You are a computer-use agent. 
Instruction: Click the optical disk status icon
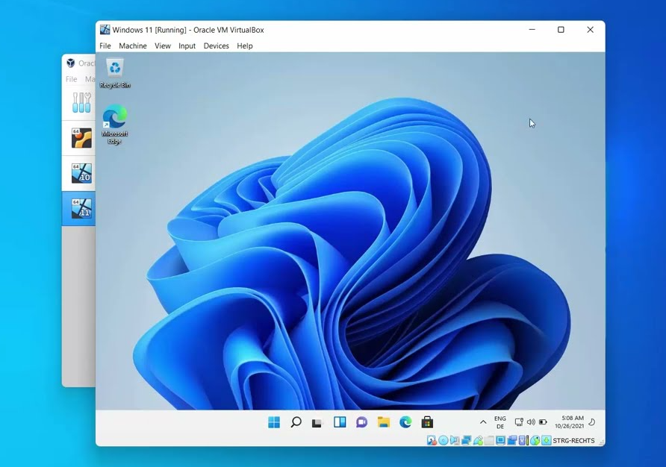point(443,441)
